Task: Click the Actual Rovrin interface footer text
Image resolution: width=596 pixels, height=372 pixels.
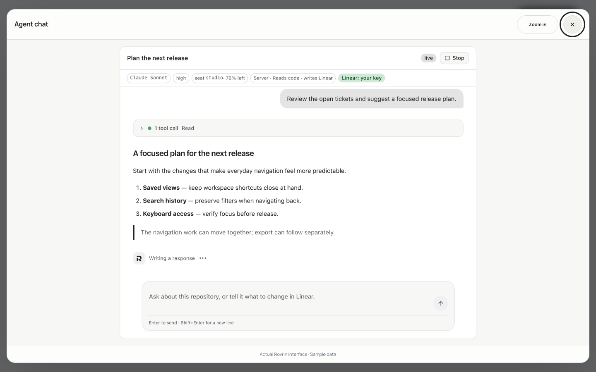Action: pyautogui.click(x=298, y=354)
